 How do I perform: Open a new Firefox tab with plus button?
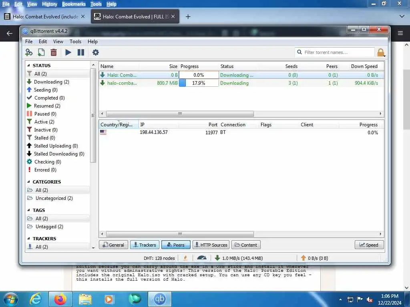tap(188, 17)
